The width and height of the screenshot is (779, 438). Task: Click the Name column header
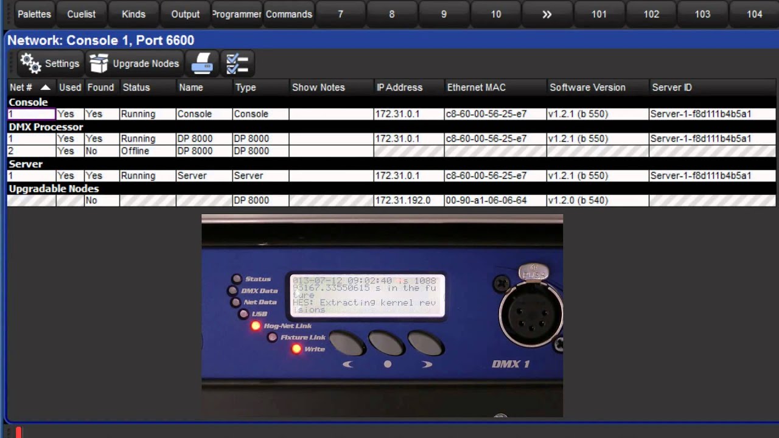pyautogui.click(x=204, y=88)
